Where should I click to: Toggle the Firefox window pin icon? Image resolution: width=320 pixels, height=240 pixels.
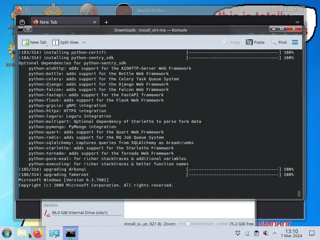(26, 9)
